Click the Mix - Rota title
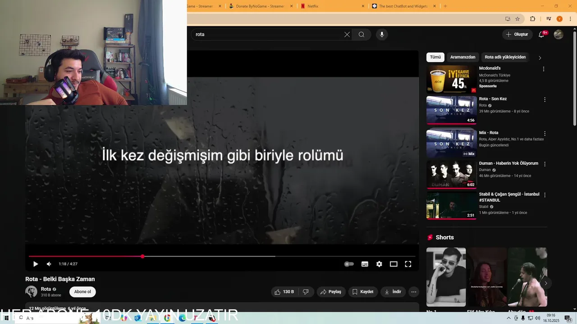 (489, 133)
